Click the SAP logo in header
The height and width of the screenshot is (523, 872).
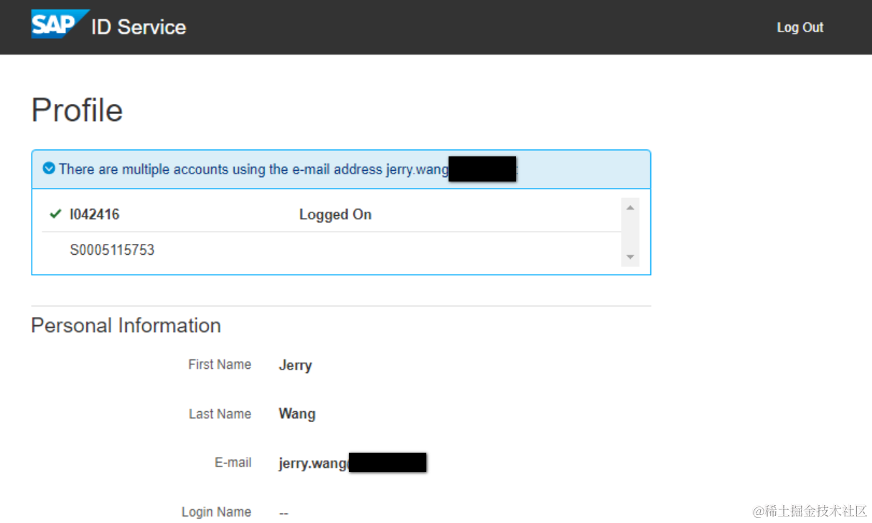pos(60,24)
